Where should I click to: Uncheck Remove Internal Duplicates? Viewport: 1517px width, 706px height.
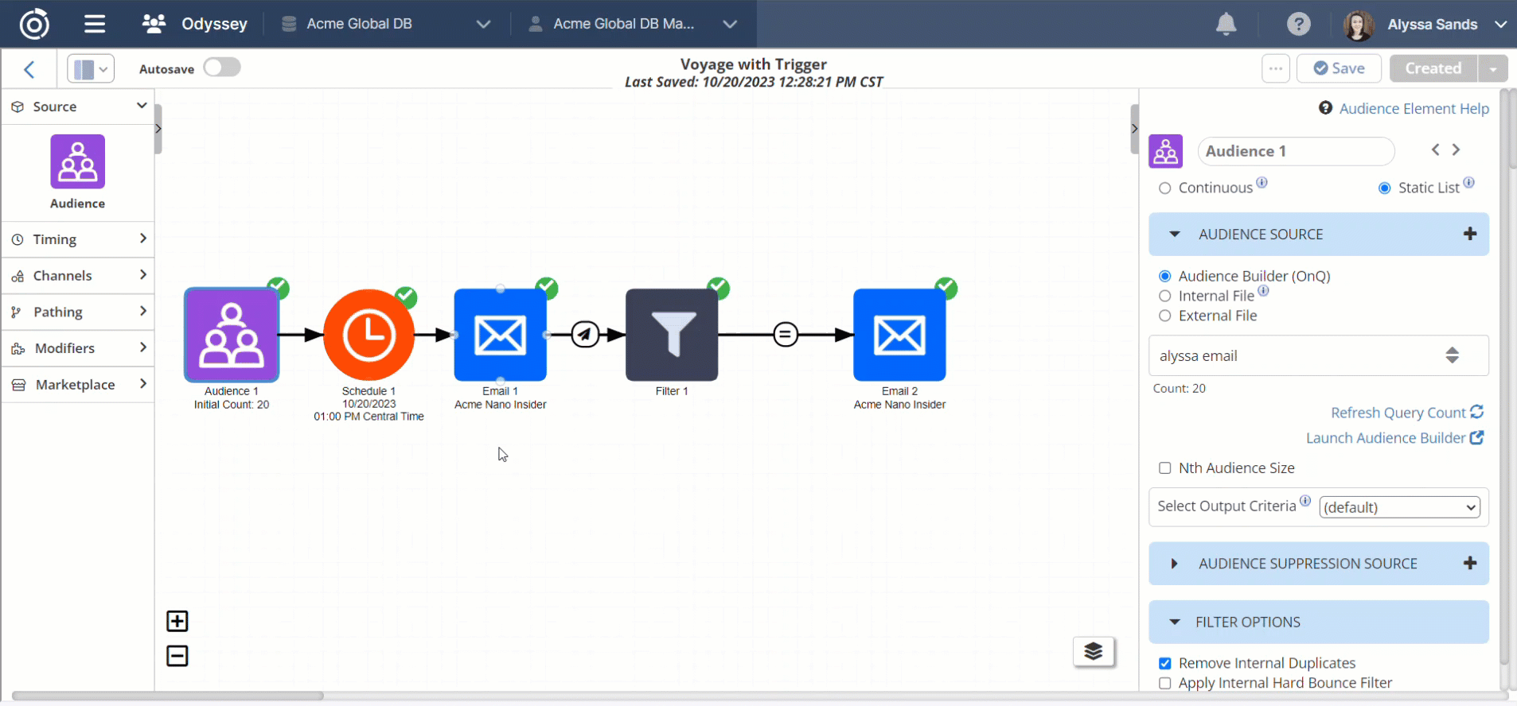pyautogui.click(x=1165, y=663)
